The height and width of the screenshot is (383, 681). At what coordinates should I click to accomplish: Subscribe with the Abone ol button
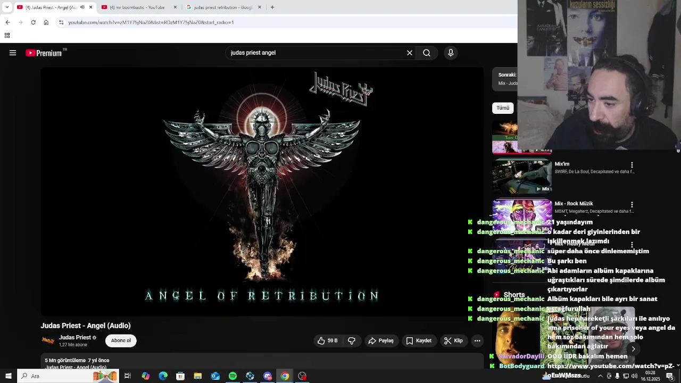121,340
